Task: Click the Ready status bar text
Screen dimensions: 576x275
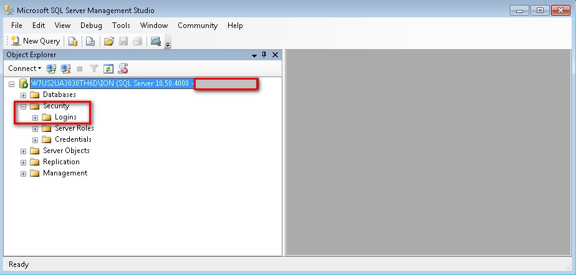Action: click(x=19, y=264)
